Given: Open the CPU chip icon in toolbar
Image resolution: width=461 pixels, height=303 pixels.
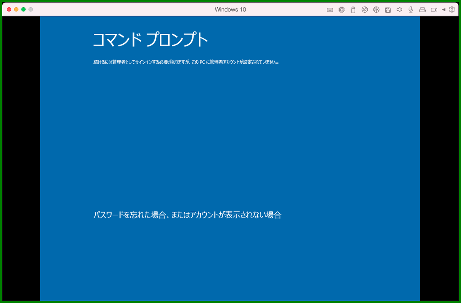Looking at the screenshot, I should click(342, 10).
